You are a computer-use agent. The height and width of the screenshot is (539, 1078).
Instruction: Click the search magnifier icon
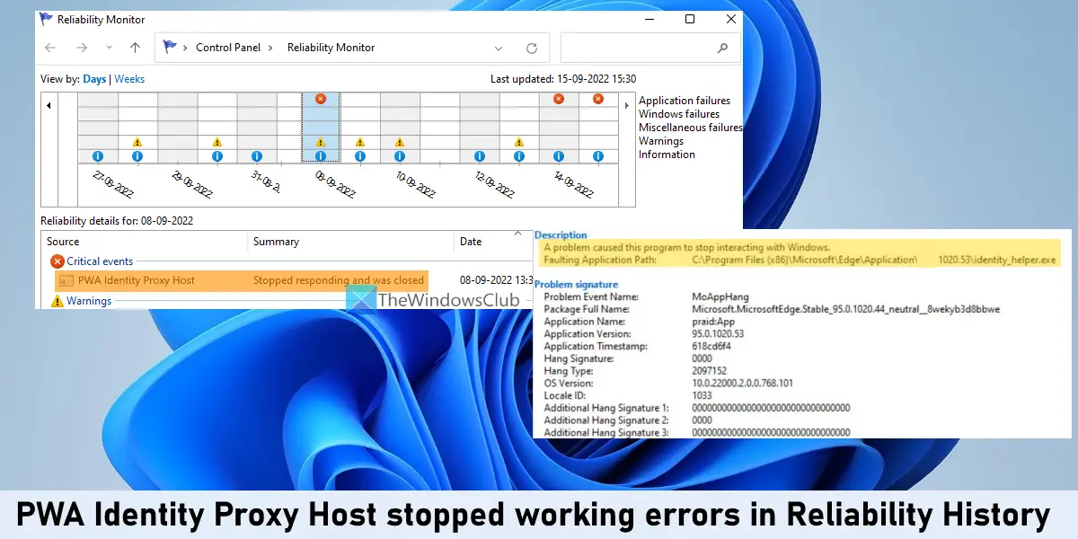pos(722,48)
